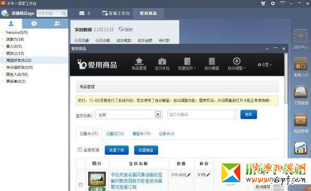Check the first product row checkbox
311x191 pixels.
[81, 185]
